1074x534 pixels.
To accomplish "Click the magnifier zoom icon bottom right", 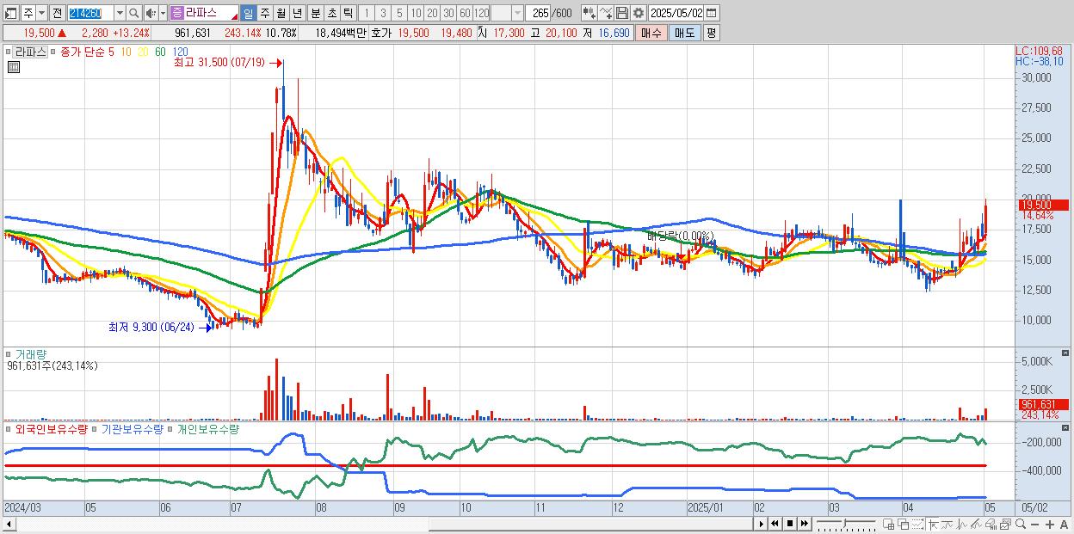I will 1020,524.
